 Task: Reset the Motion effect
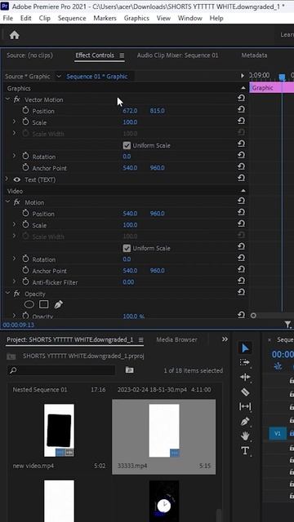tap(242, 201)
